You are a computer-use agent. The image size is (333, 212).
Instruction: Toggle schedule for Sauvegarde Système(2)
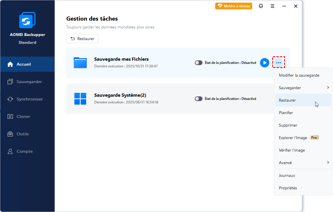coord(199,99)
